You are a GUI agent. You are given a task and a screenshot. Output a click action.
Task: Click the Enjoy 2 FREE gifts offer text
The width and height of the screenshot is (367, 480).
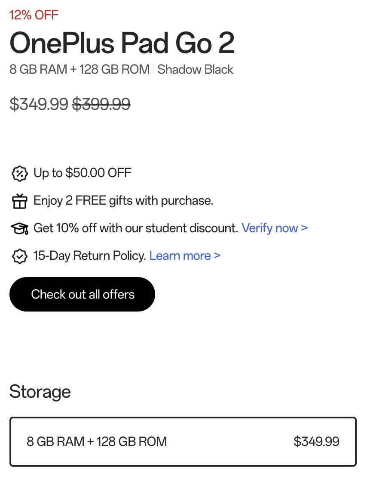click(123, 201)
